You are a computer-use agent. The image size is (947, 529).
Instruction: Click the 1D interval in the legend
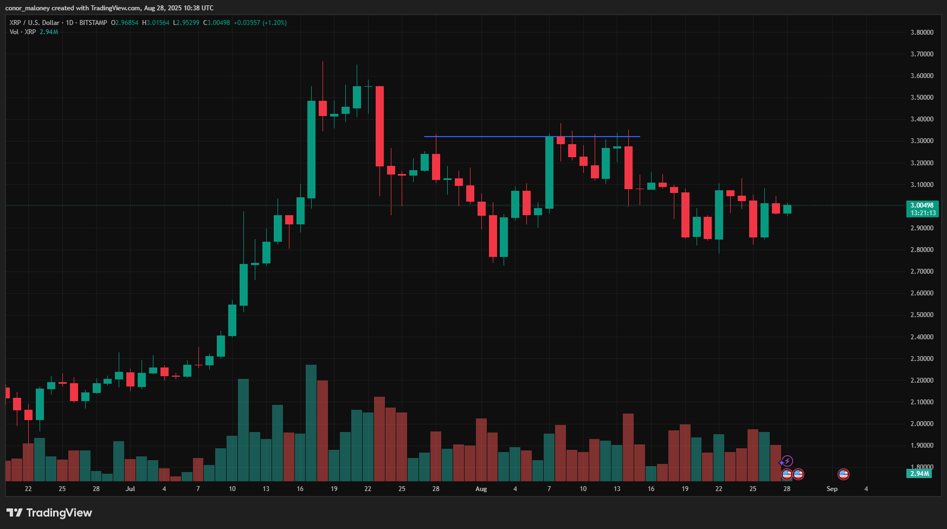(69, 23)
